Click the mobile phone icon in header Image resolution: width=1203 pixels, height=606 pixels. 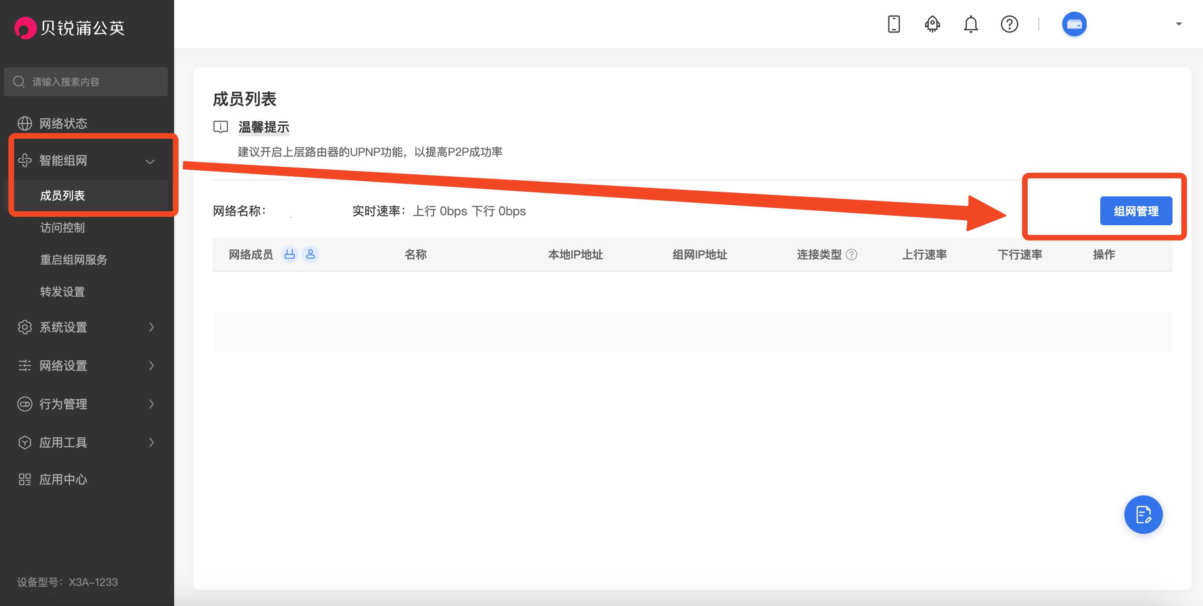click(893, 24)
